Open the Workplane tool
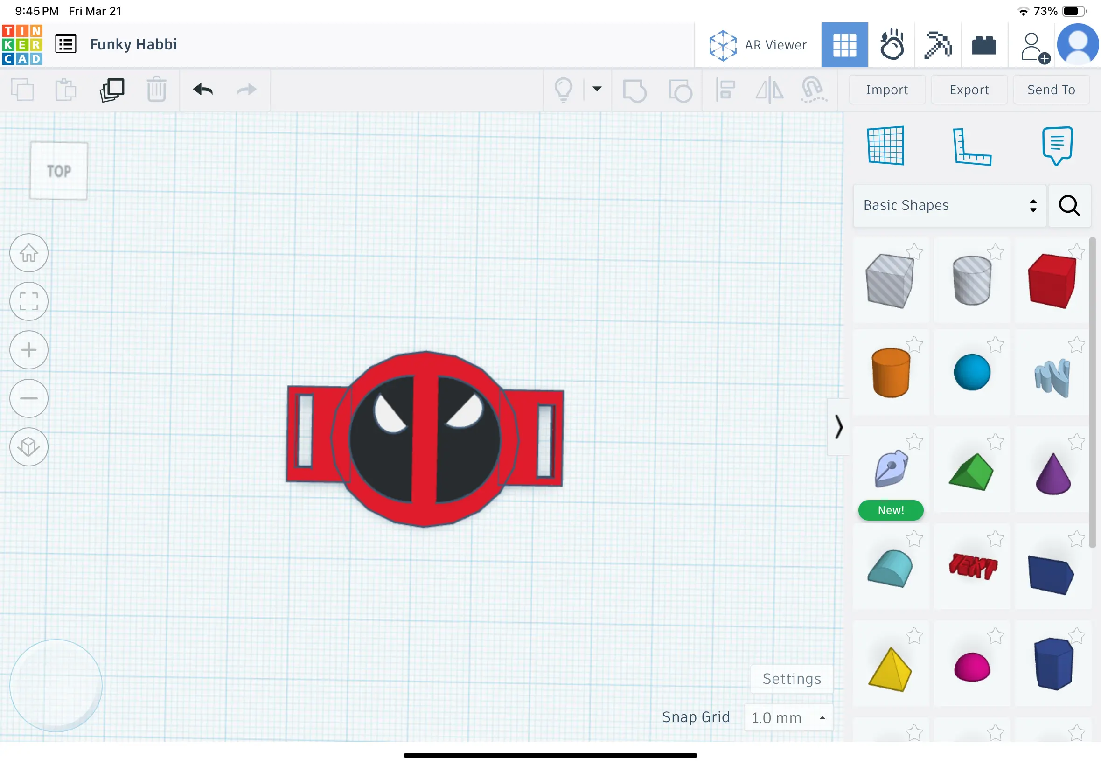This screenshot has width=1101, height=765. [885, 146]
